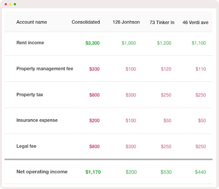This screenshot has height=189, width=219.
Task: Click the $440 Verdi ave net income
Action: click(201, 172)
